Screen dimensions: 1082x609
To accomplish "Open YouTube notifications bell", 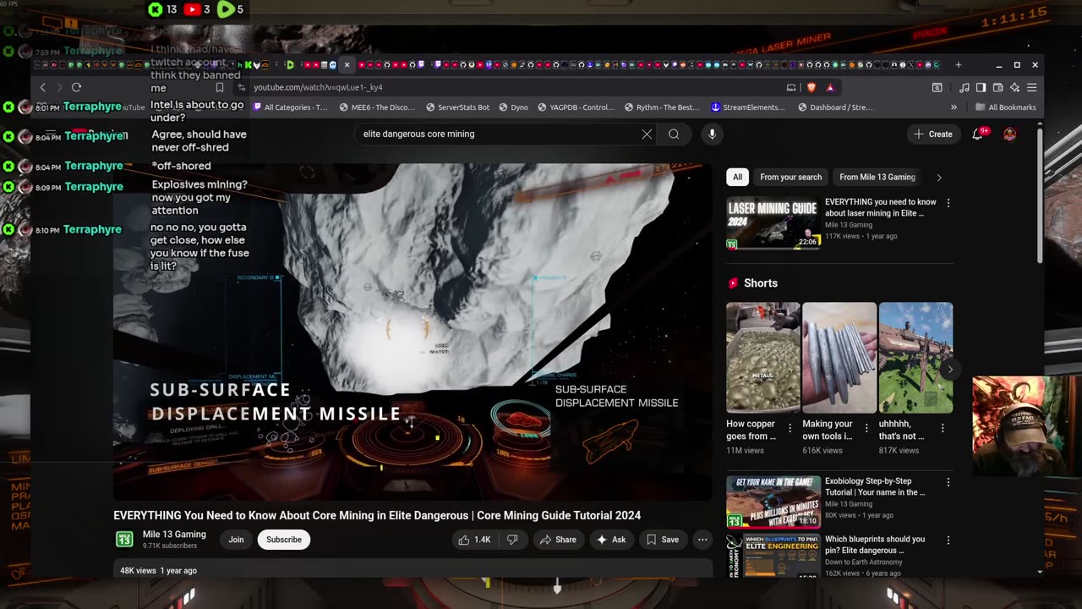I will point(978,134).
